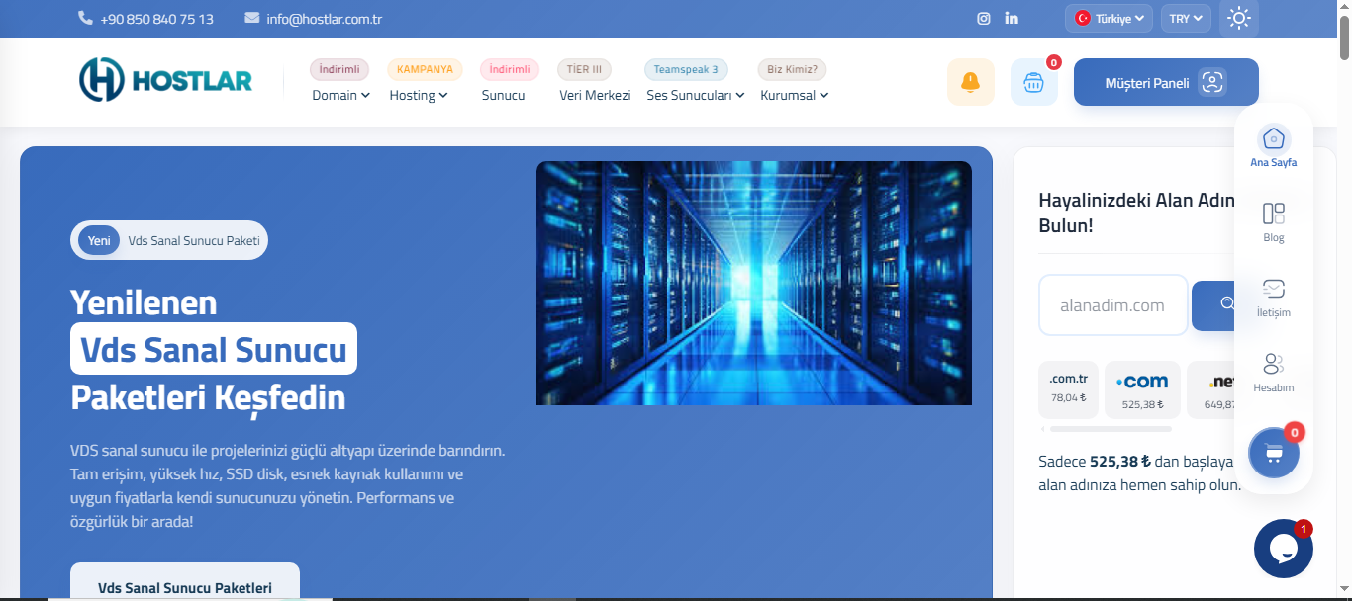Click the Müşteri Paneli button
1352x601 pixels.
click(1166, 82)
